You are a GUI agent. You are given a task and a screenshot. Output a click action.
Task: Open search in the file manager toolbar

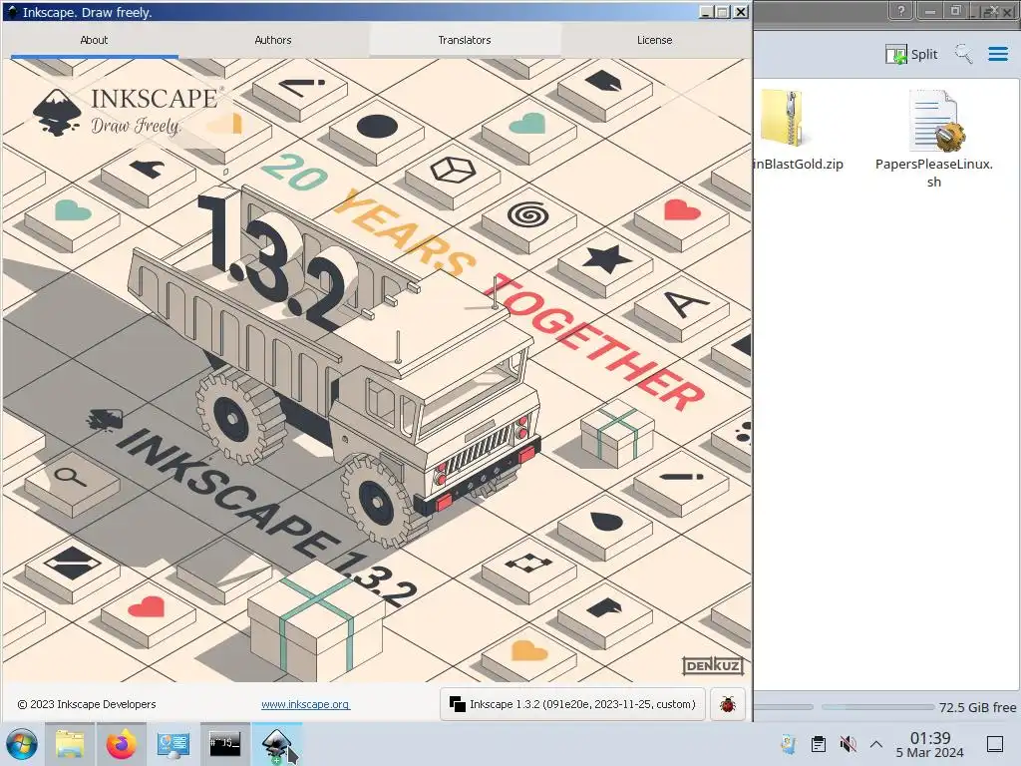[x=964, y=54]
